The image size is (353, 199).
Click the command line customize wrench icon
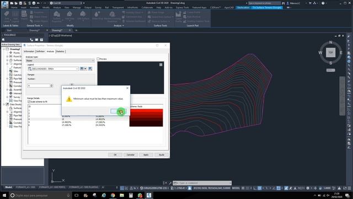tap(170, 183)
